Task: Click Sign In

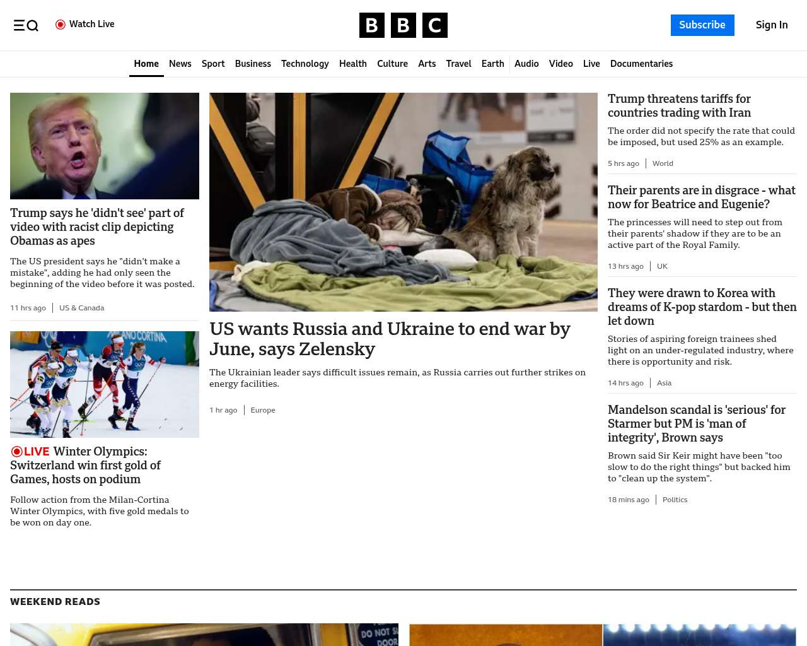Action: pos(772,25)
